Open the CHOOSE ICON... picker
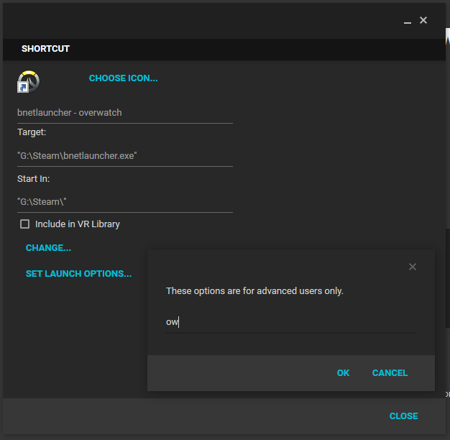 click(x=123, y=78)
